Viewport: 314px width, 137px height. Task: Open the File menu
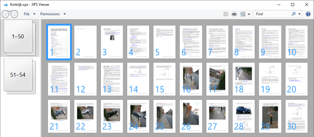click(x=27, y=14)
